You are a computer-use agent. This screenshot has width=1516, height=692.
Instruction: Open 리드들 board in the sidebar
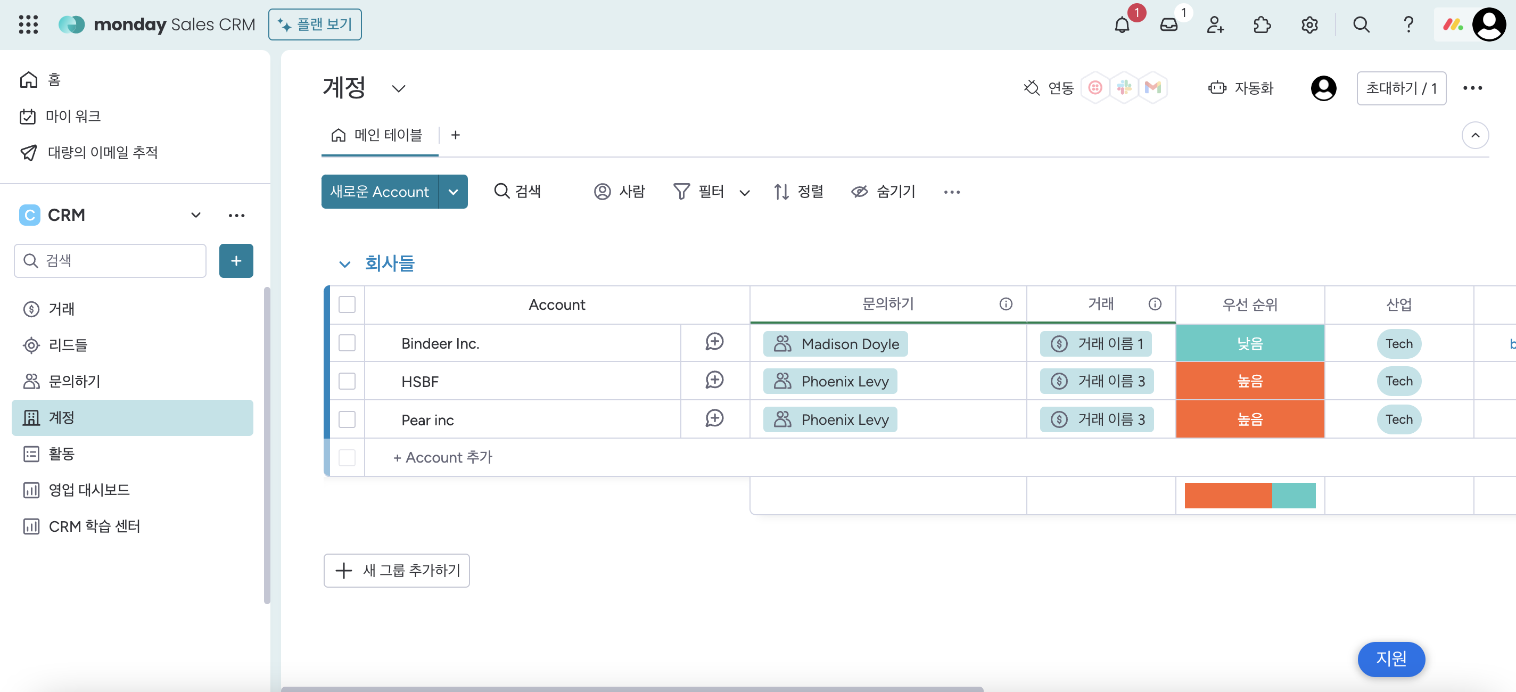[x=68, y=345]
